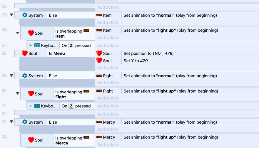Click the Soul heart icon in event 26
The image size is (259, 148).
click(31, 33)
